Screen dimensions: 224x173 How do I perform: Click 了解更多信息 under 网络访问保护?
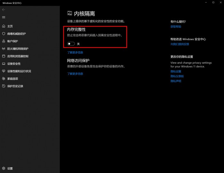(75, 74)
